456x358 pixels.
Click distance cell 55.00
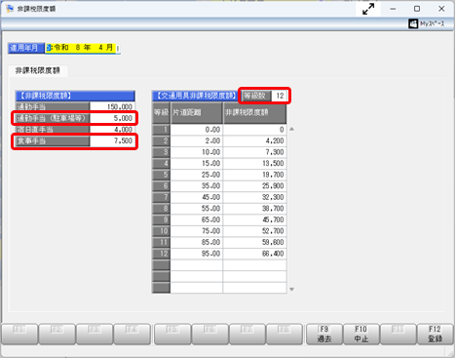click(197, 209)
